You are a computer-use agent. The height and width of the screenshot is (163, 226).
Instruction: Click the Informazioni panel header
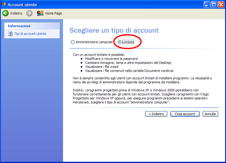click(x=32, y=26)
